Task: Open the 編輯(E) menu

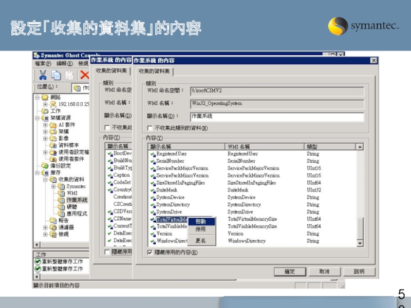Action: click(65, 64)
